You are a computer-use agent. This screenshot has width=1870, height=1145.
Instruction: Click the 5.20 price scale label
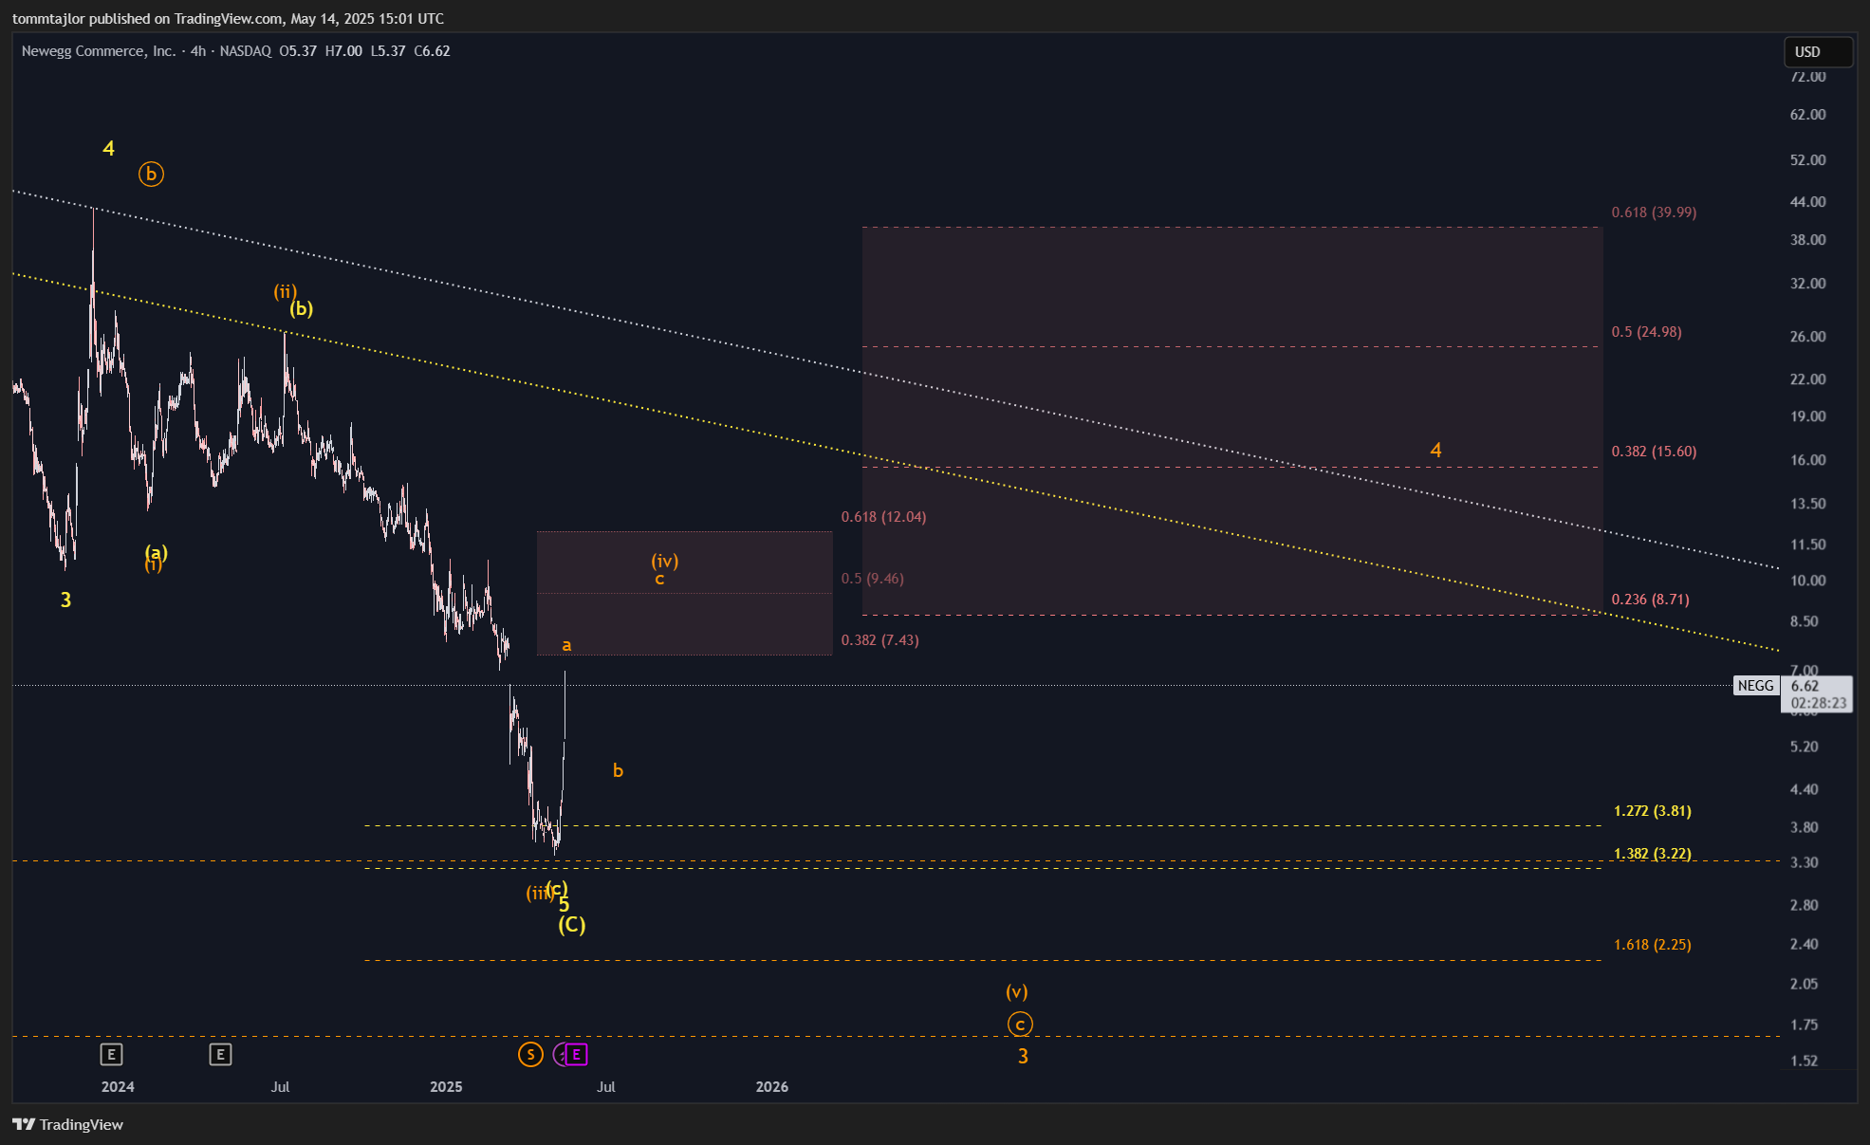click(x=1805, y=747)
